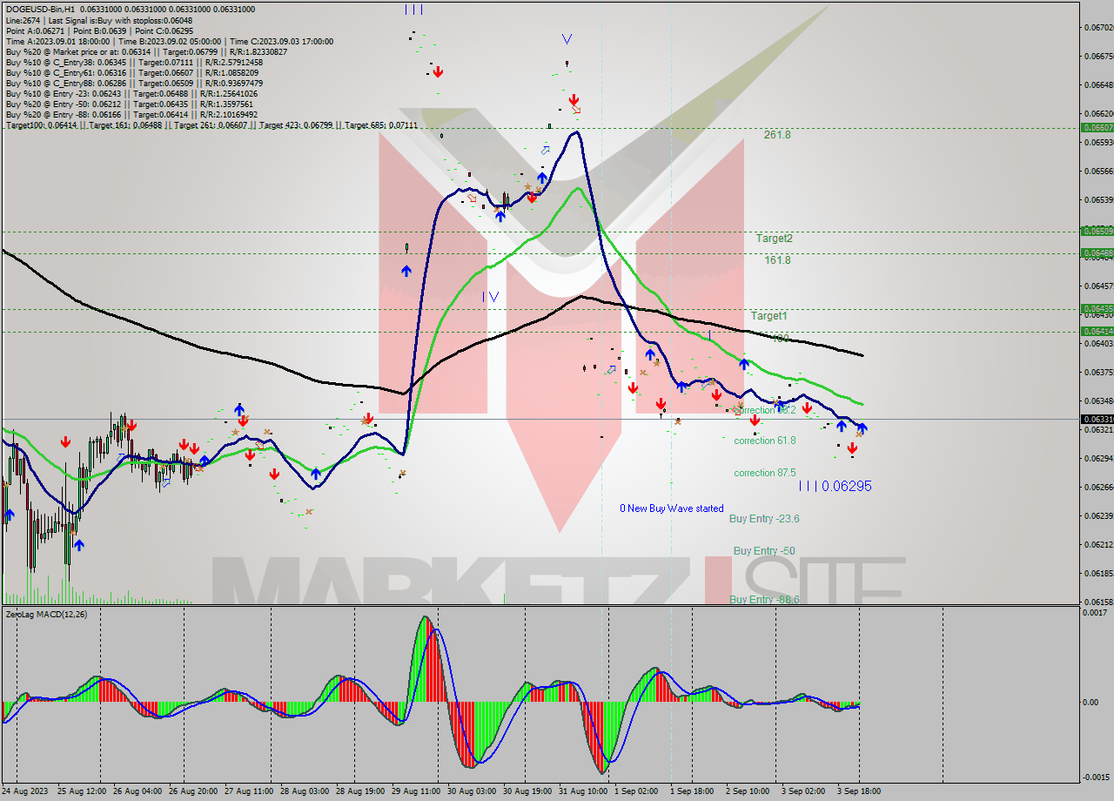Click the -0.0015 MACD scale label

click(1097, 777)
